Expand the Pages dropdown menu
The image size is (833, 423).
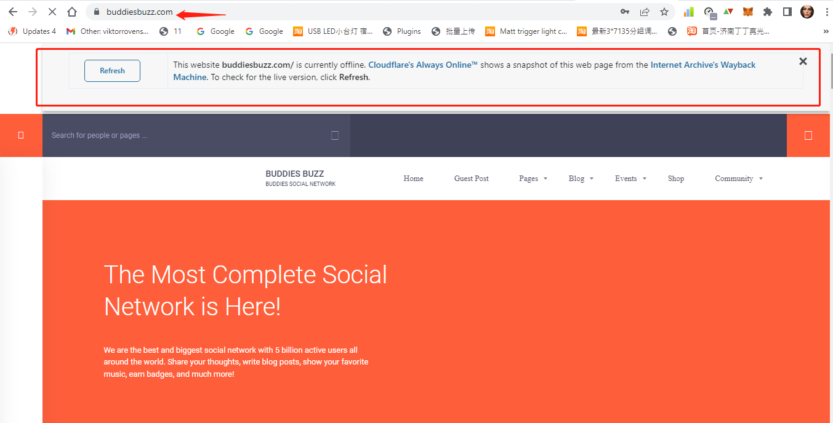[533, 179]
